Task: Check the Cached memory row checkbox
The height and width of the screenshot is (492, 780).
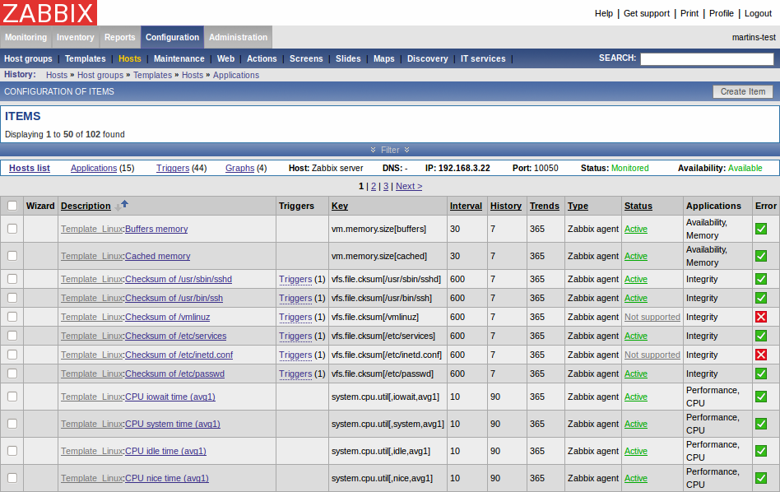Action: (12, 256)
